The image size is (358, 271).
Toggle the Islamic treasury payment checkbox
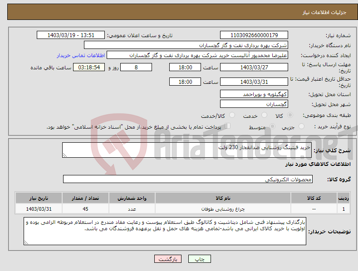coord(228,126)
